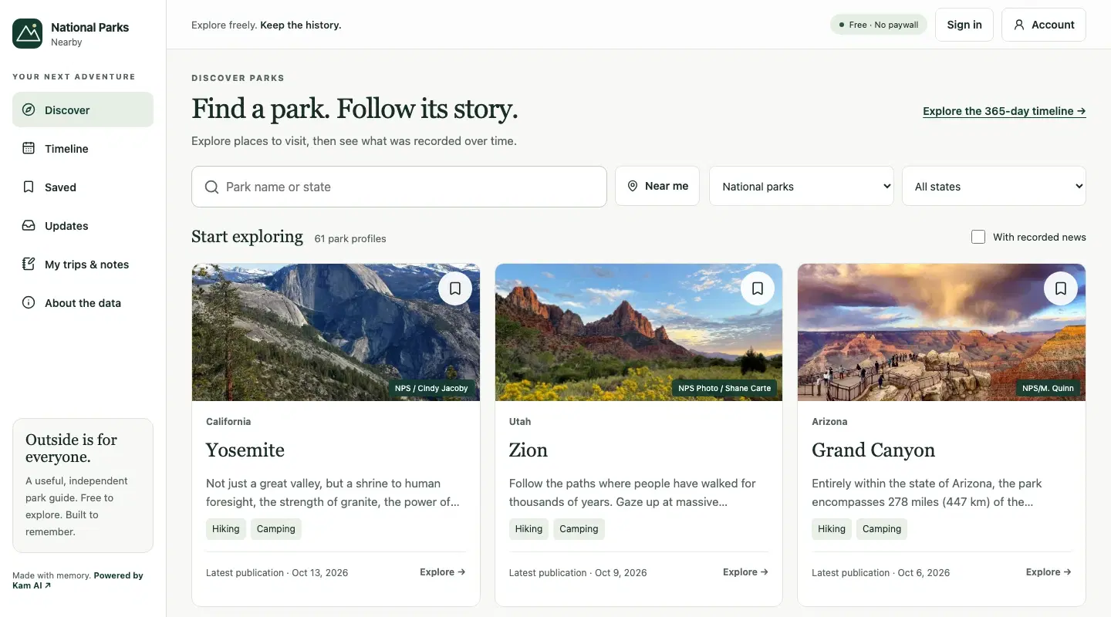Focus the Park name or state search field
1111x617 pixels.
pyautogui.click(x=399, y=187)
